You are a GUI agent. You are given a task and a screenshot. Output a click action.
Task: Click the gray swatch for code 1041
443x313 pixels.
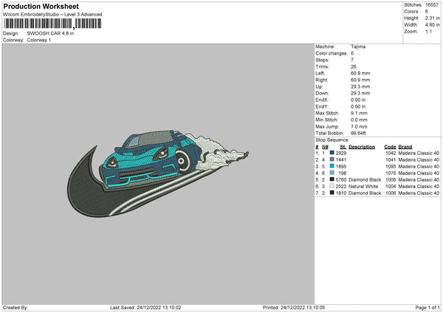332,159
